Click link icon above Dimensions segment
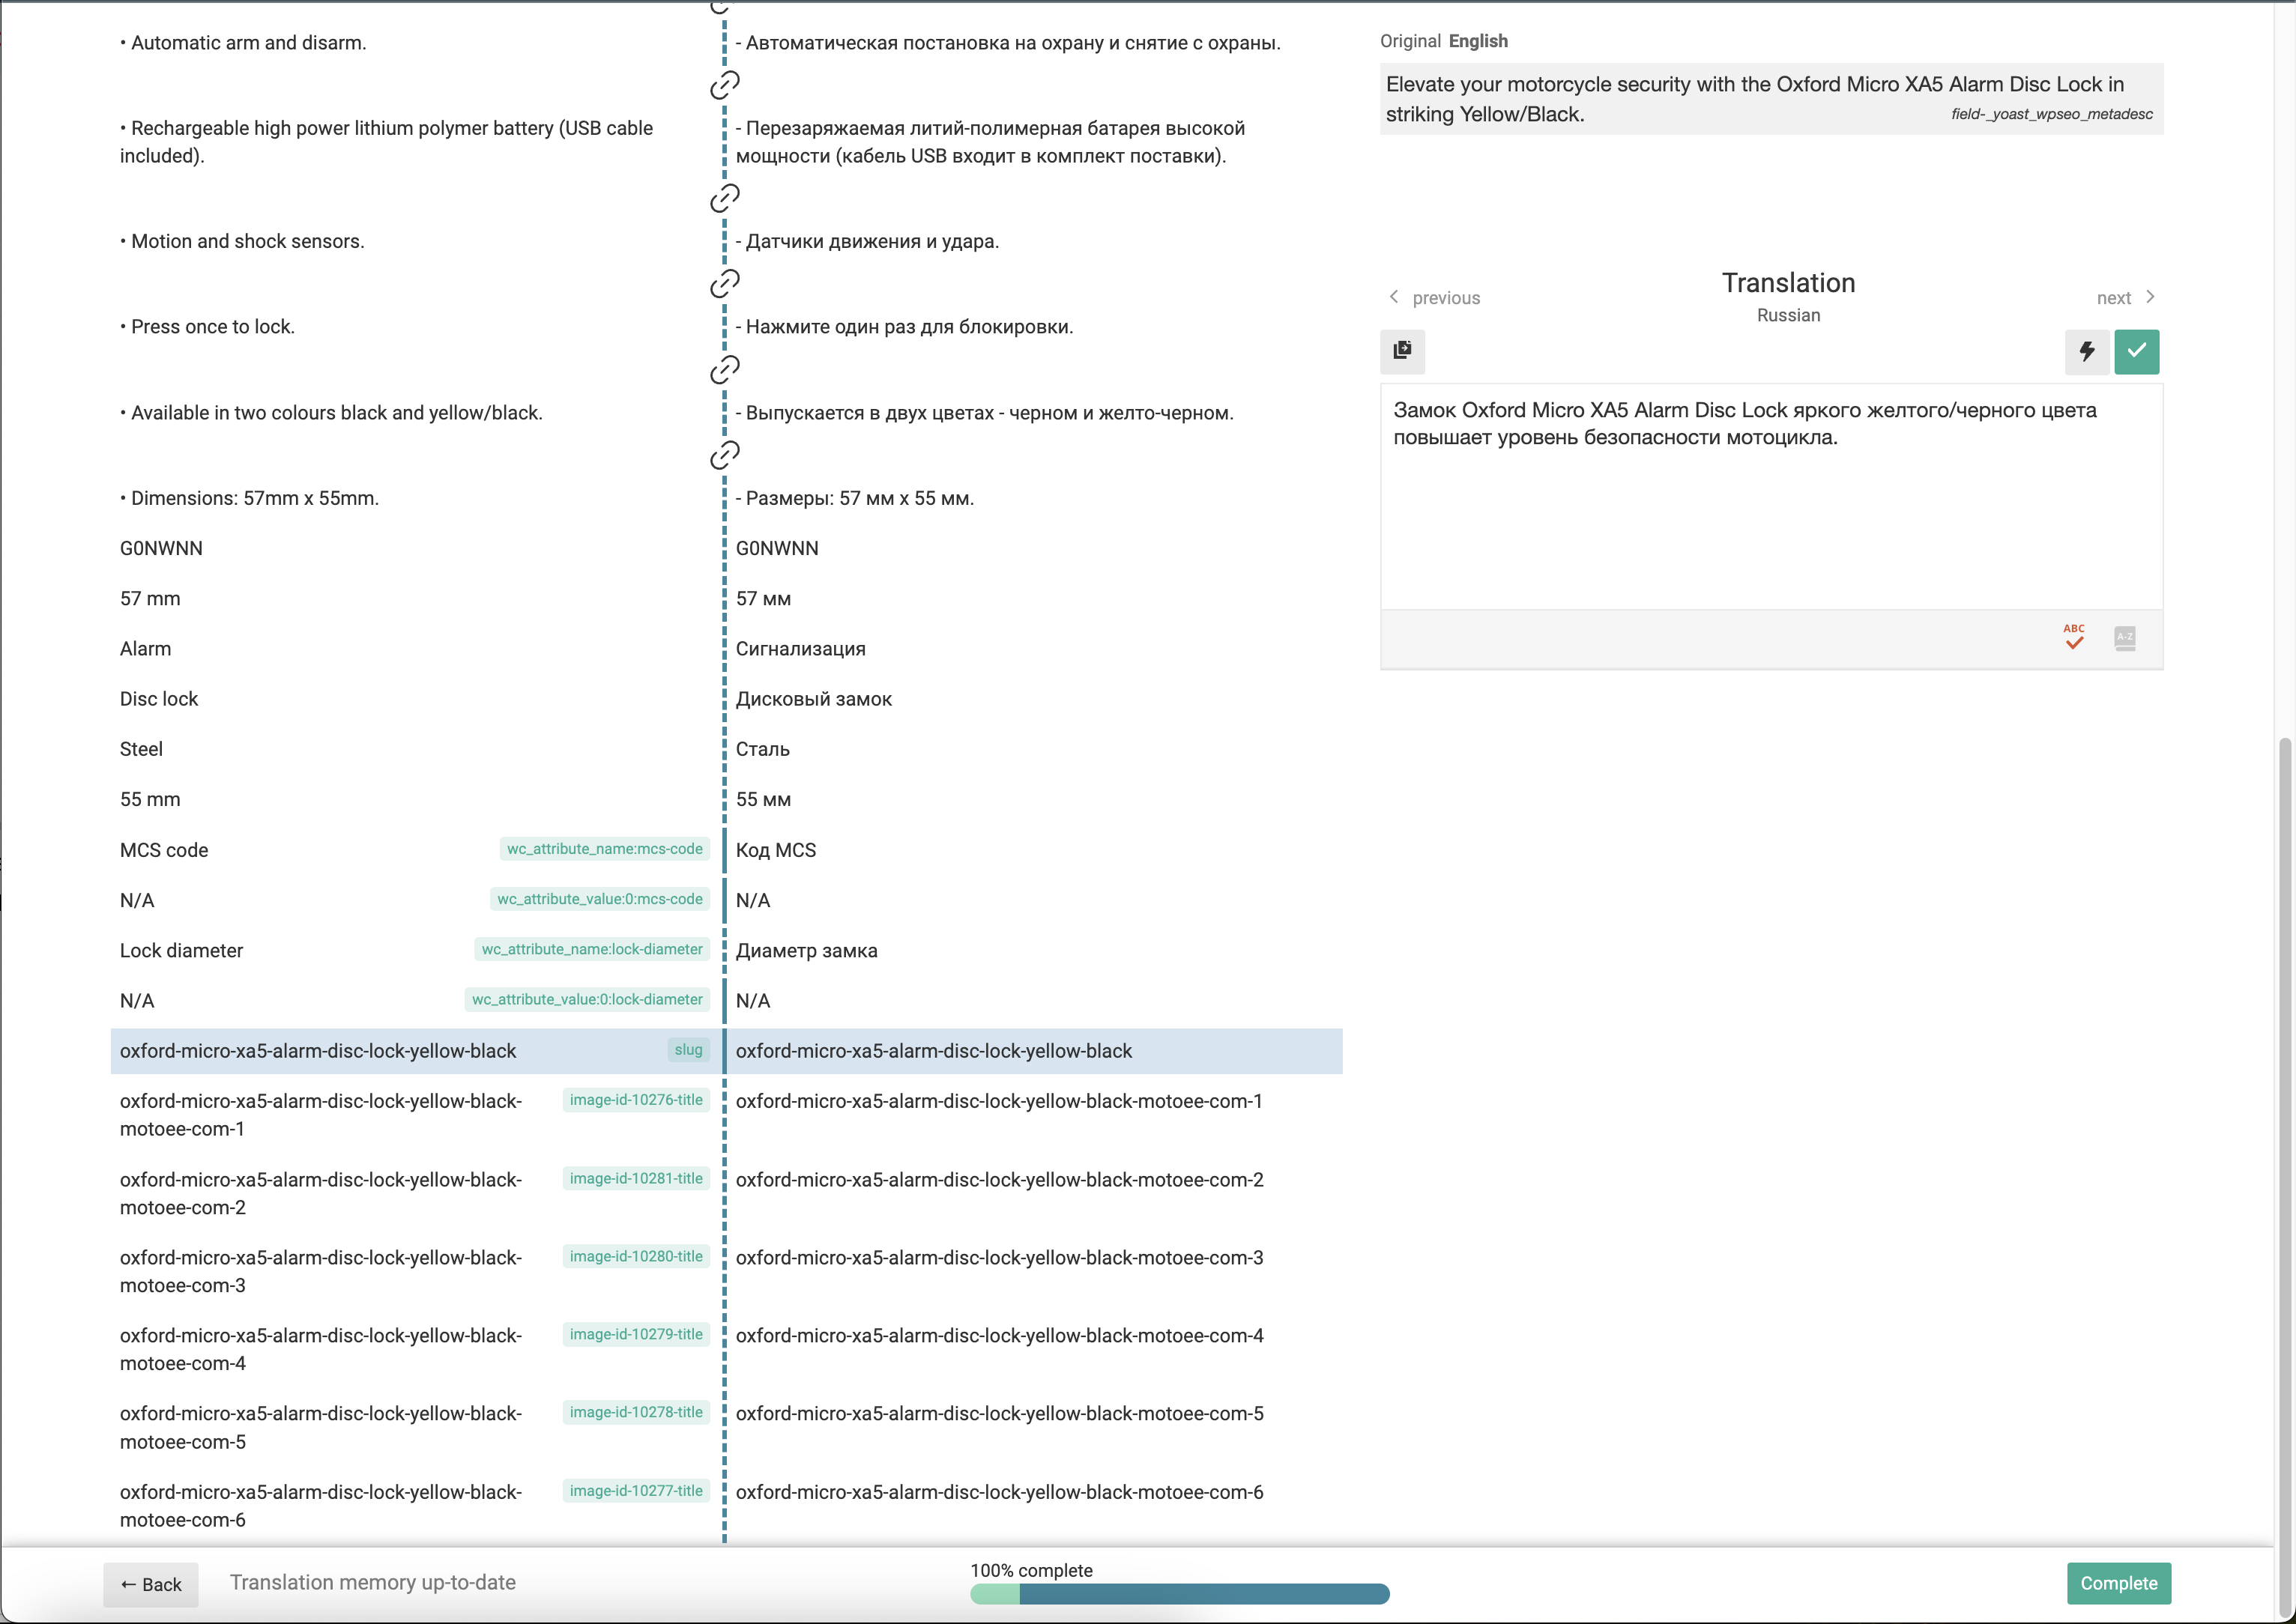 [x=725, y=455]
